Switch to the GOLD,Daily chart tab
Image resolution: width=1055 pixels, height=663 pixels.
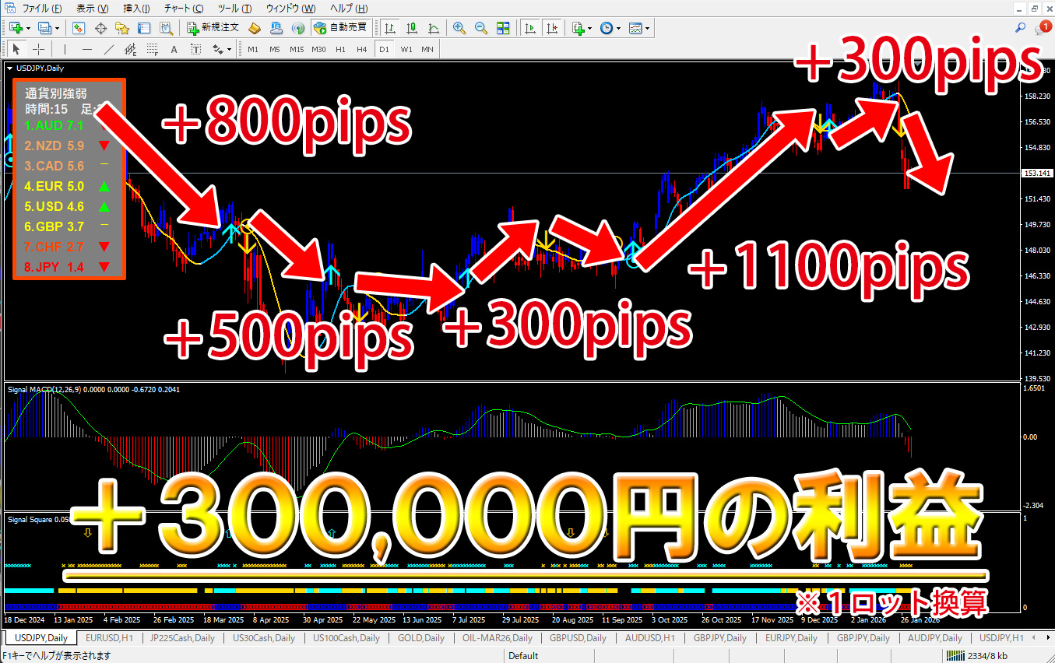pyautogui.click(x=419, y=638)
